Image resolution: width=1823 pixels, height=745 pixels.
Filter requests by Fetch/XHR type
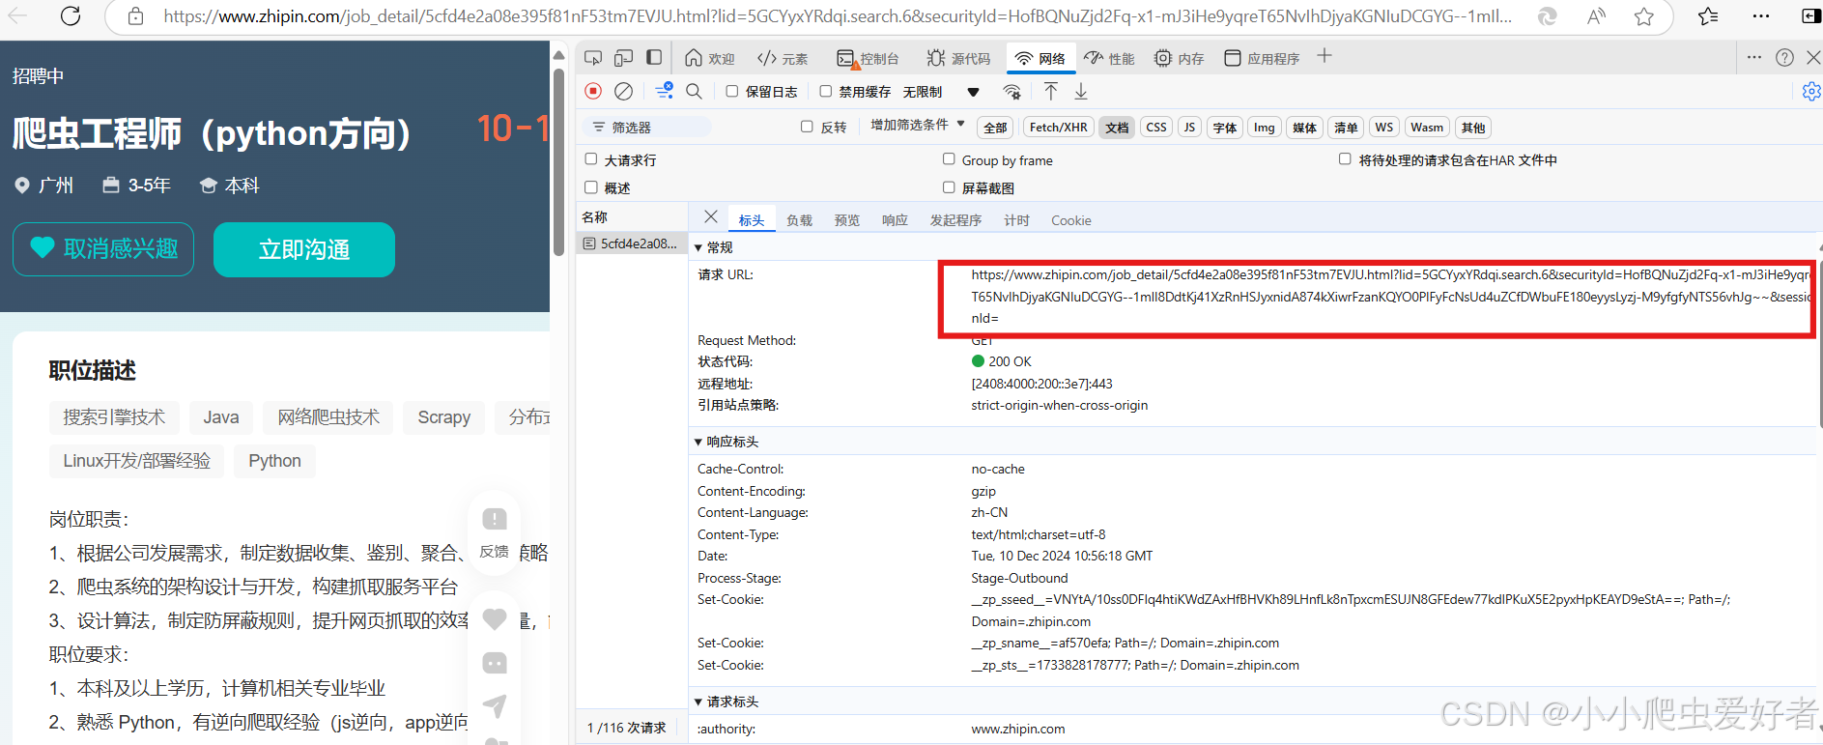[1058, 128]
